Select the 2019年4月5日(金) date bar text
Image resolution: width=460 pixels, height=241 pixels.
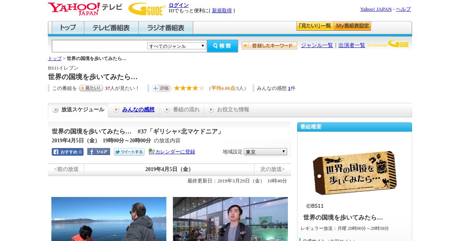(169, 169)
